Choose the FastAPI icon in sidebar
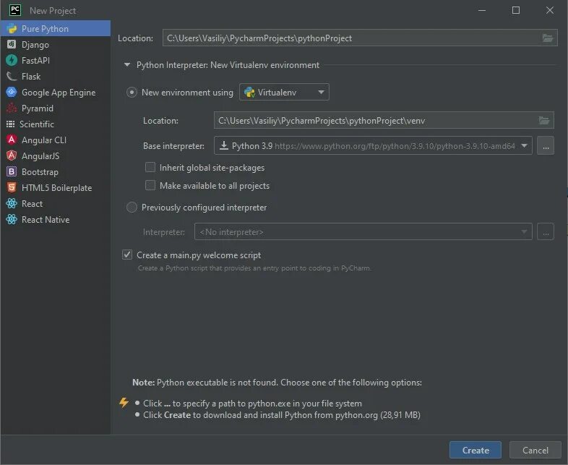The height and width of the screenshot is (465, 568). coord(12,60)
